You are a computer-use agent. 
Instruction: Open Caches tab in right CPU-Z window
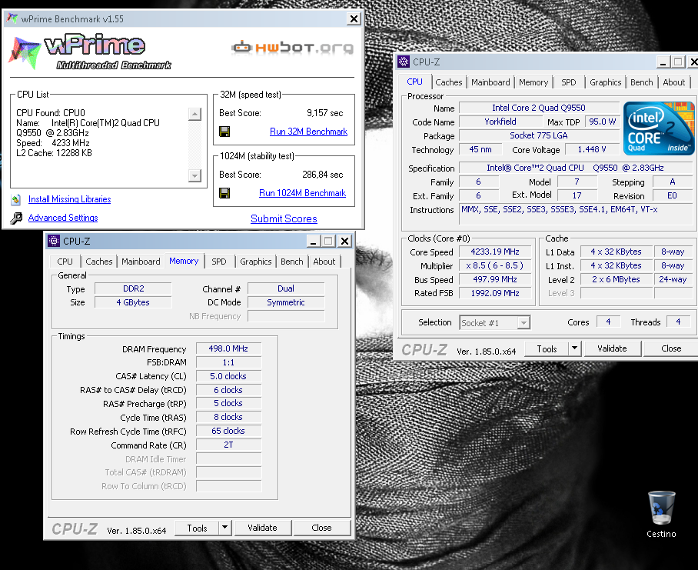coord(449,82)
